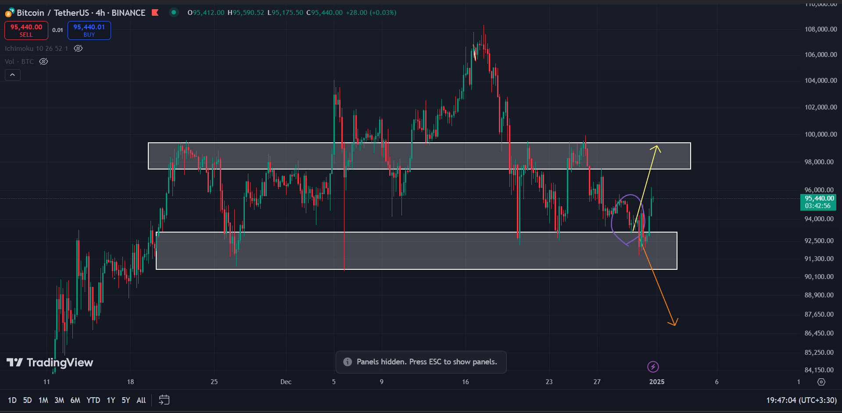Click the +28.00 (+0.03%) change value
This screenshot has width=842, height=413.
click(x=371, y=13)
